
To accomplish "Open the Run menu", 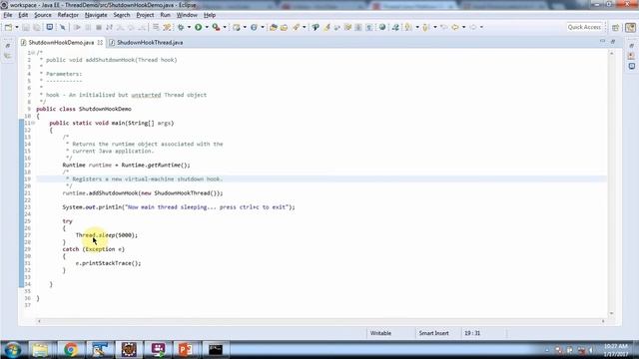I will [165, 15].
